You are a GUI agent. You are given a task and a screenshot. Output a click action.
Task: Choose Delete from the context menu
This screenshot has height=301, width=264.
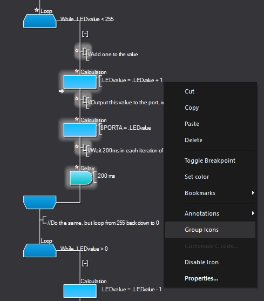point(211,140)
